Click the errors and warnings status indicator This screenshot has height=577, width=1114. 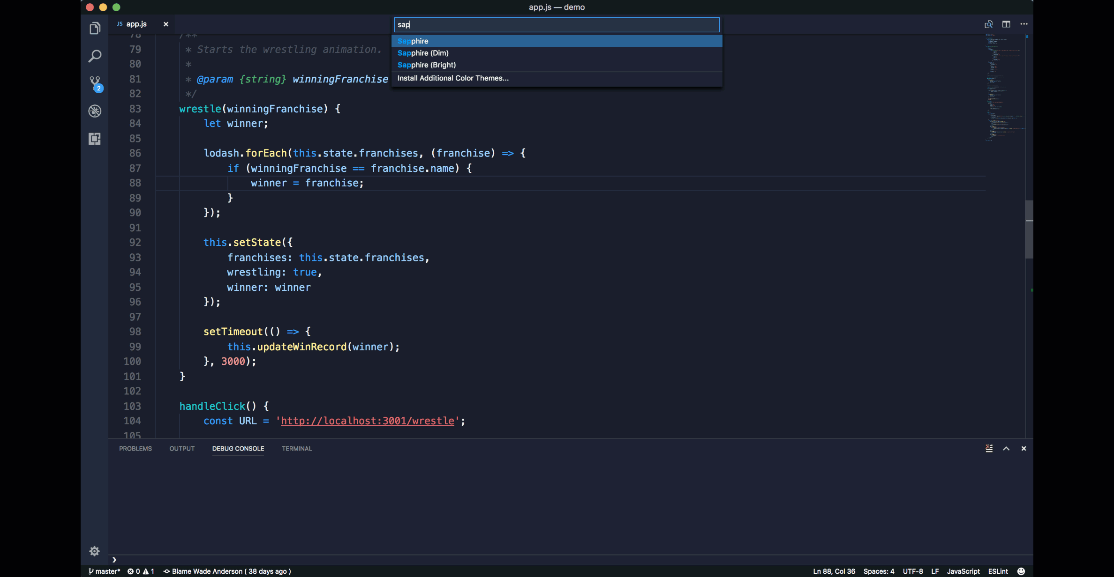coord(142,571)
